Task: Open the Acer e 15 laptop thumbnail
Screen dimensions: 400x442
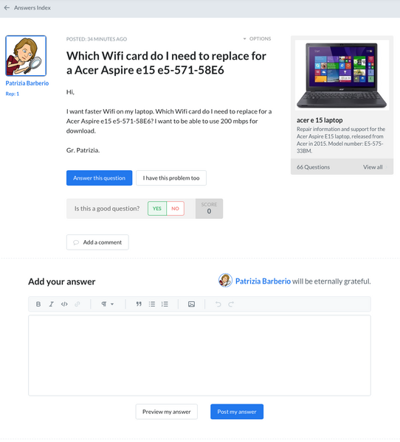Action: tap(342, 75)
